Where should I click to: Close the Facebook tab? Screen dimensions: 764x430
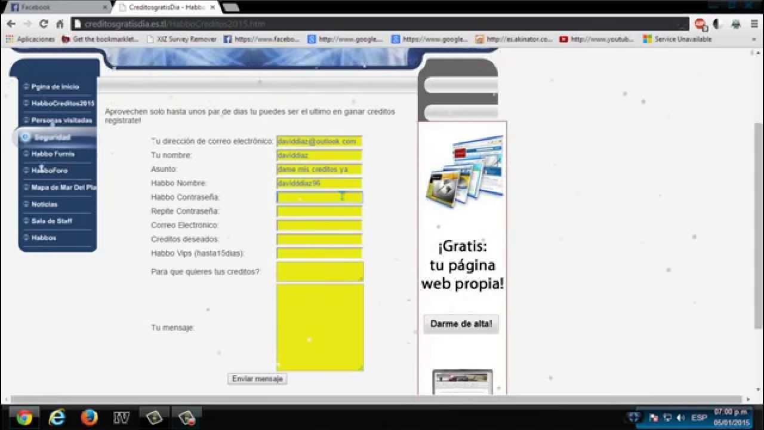105,7
